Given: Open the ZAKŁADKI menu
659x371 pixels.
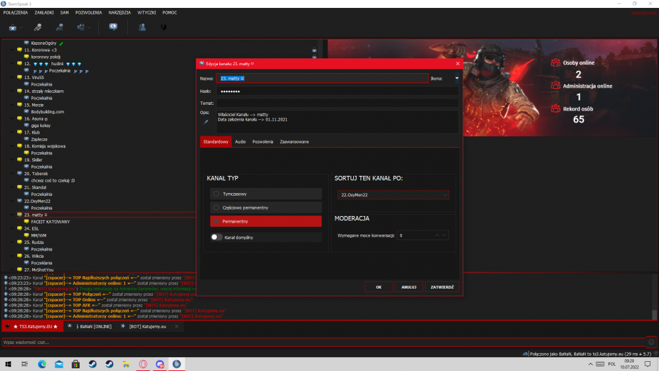Looking at the screenshot, I should [44, 13].
